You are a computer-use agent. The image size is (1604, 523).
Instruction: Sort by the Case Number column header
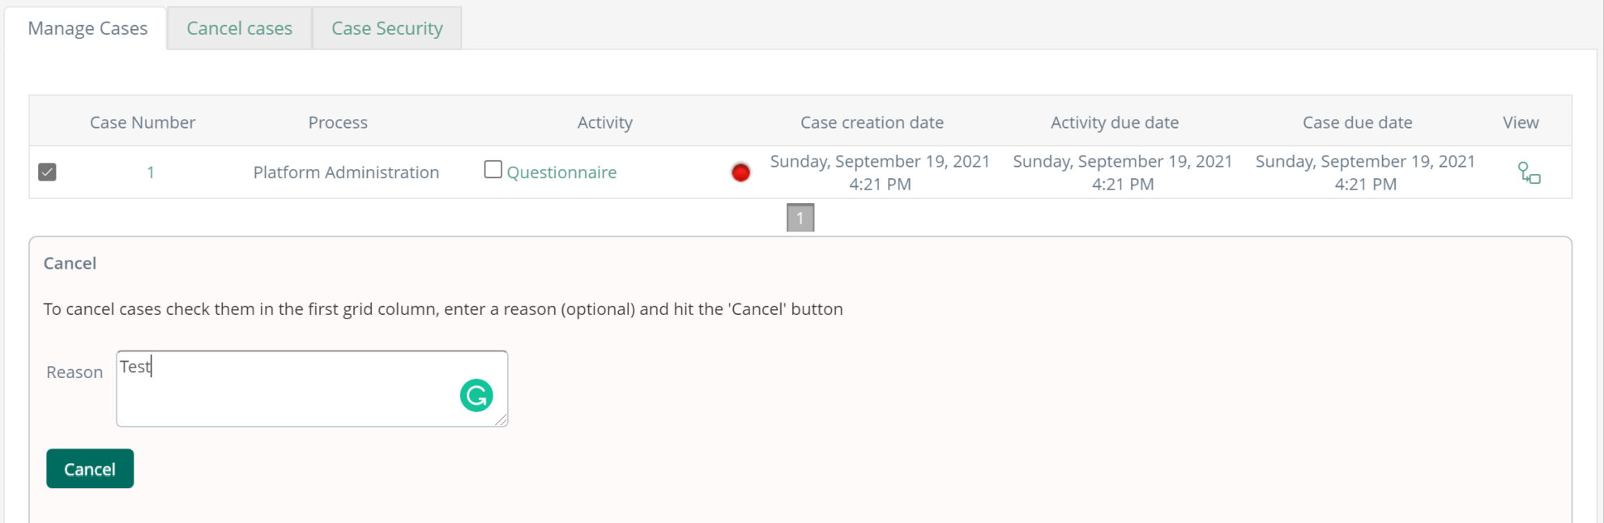pos(143,121)
